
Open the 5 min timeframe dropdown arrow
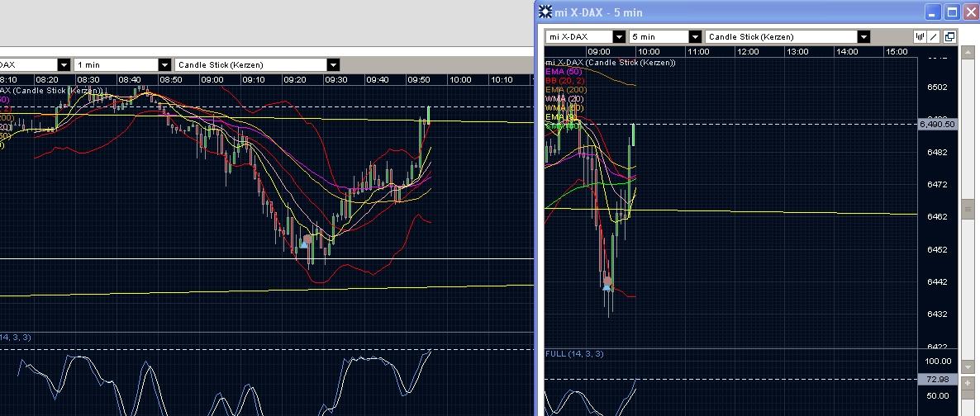tap(695, 37)
